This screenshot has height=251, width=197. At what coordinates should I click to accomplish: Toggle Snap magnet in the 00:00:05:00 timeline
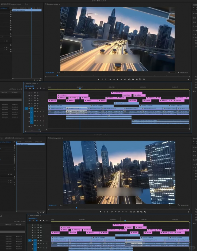pos(29,89)
